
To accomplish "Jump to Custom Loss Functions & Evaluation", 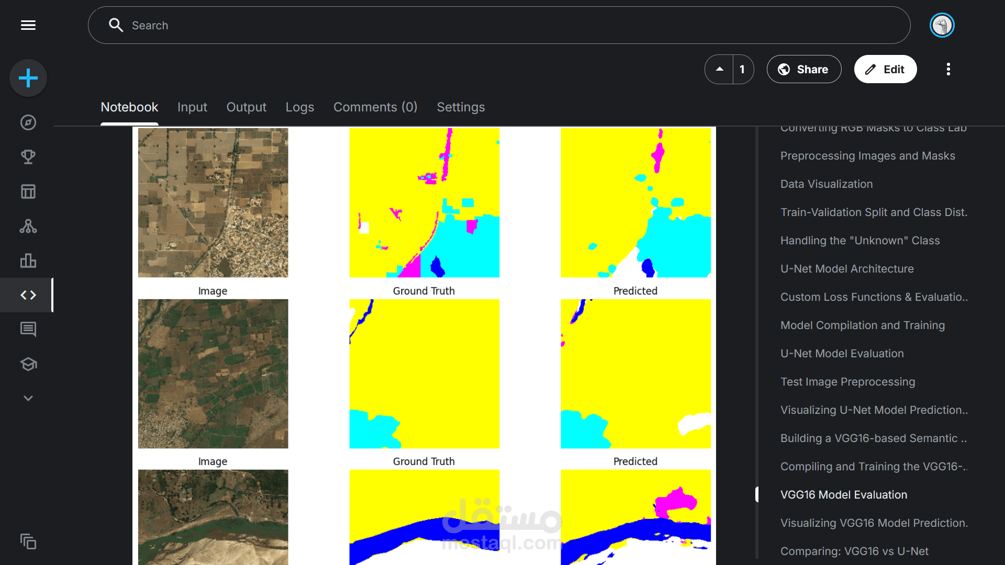I will pyautogui.click(x=874, y=297).
